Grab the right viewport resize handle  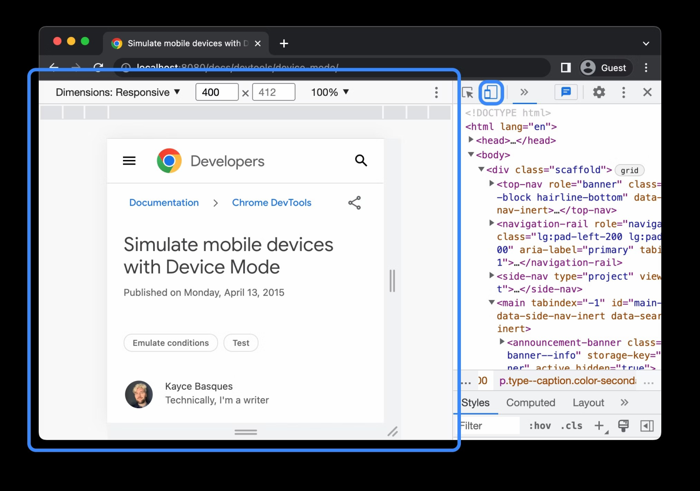coord(392,281)
